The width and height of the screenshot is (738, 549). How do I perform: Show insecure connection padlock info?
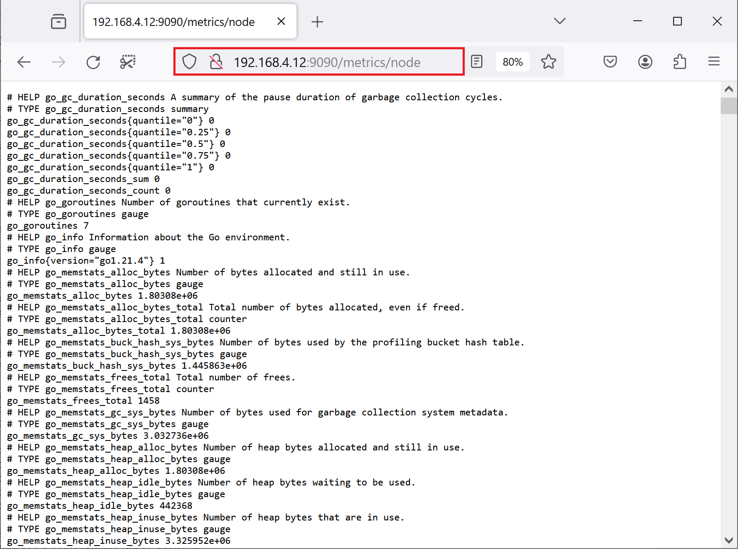[216, 62]
